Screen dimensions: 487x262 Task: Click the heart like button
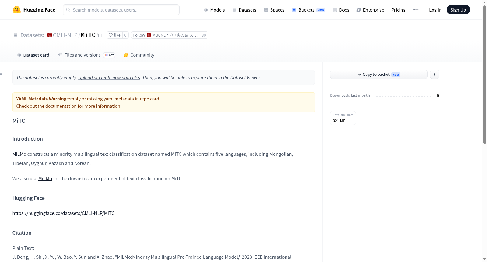[114, 35]
